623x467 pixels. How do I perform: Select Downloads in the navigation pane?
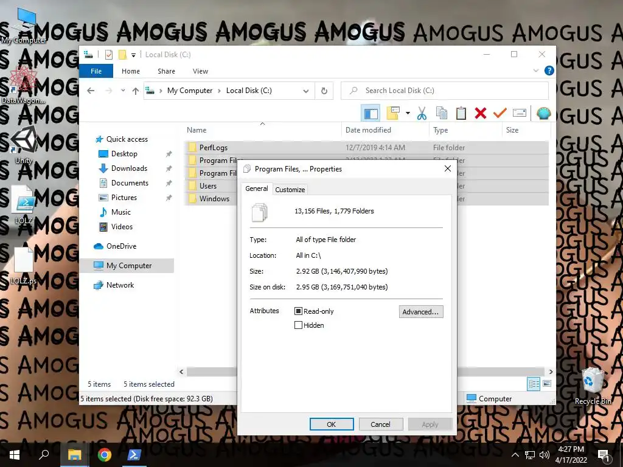pyautogui.click(x=129, y=168)
